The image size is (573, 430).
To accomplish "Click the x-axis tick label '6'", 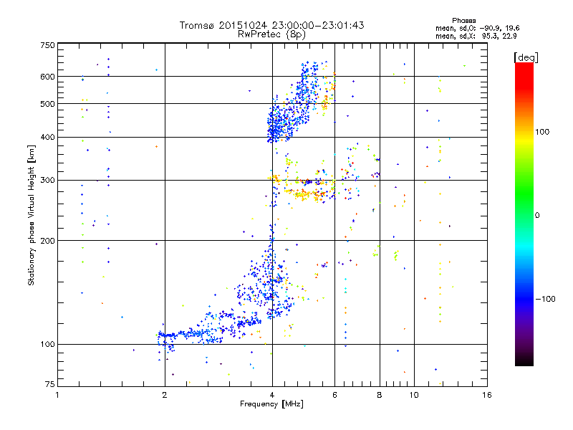I will pos(334,395).
